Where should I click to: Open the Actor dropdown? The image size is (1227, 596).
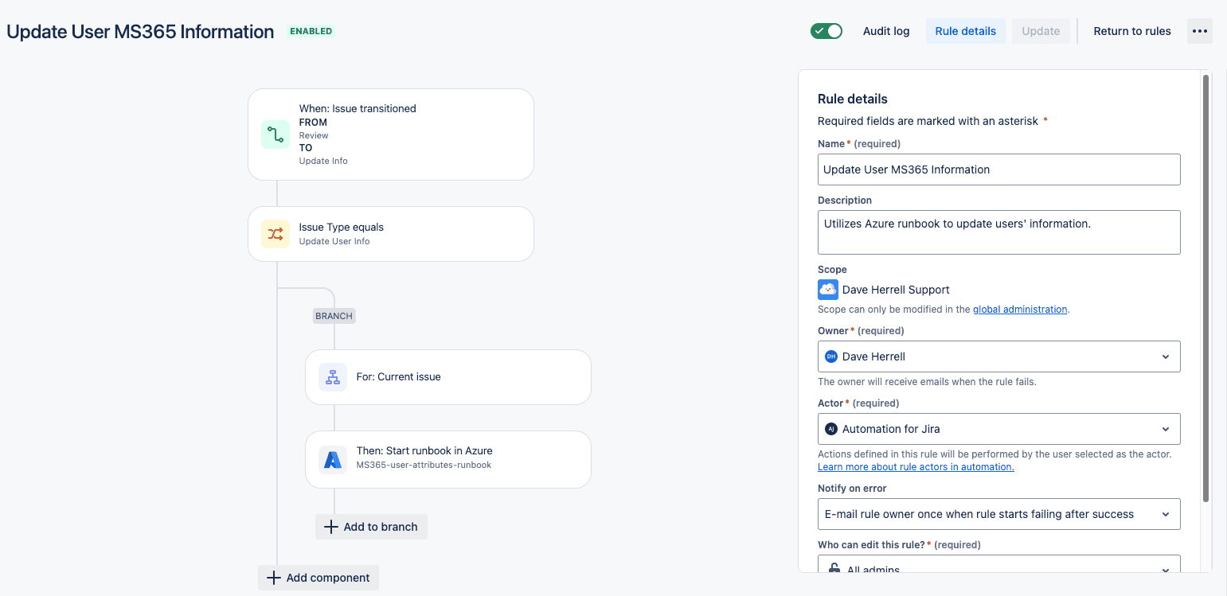(999, 429)
